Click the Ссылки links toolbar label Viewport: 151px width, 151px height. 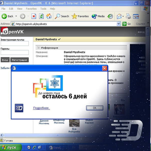(140, 24)
